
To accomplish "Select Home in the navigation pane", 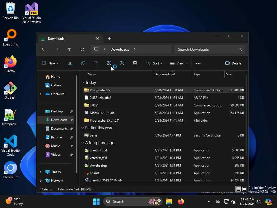I will (x=55, y=77).
